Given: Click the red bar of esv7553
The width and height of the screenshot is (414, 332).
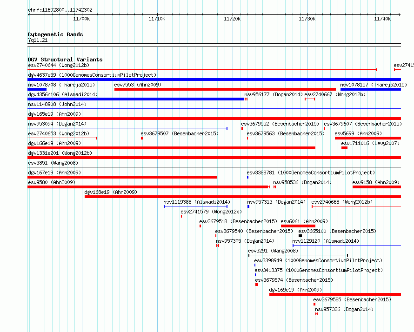Looking at the screenshot, I should 225,89.
